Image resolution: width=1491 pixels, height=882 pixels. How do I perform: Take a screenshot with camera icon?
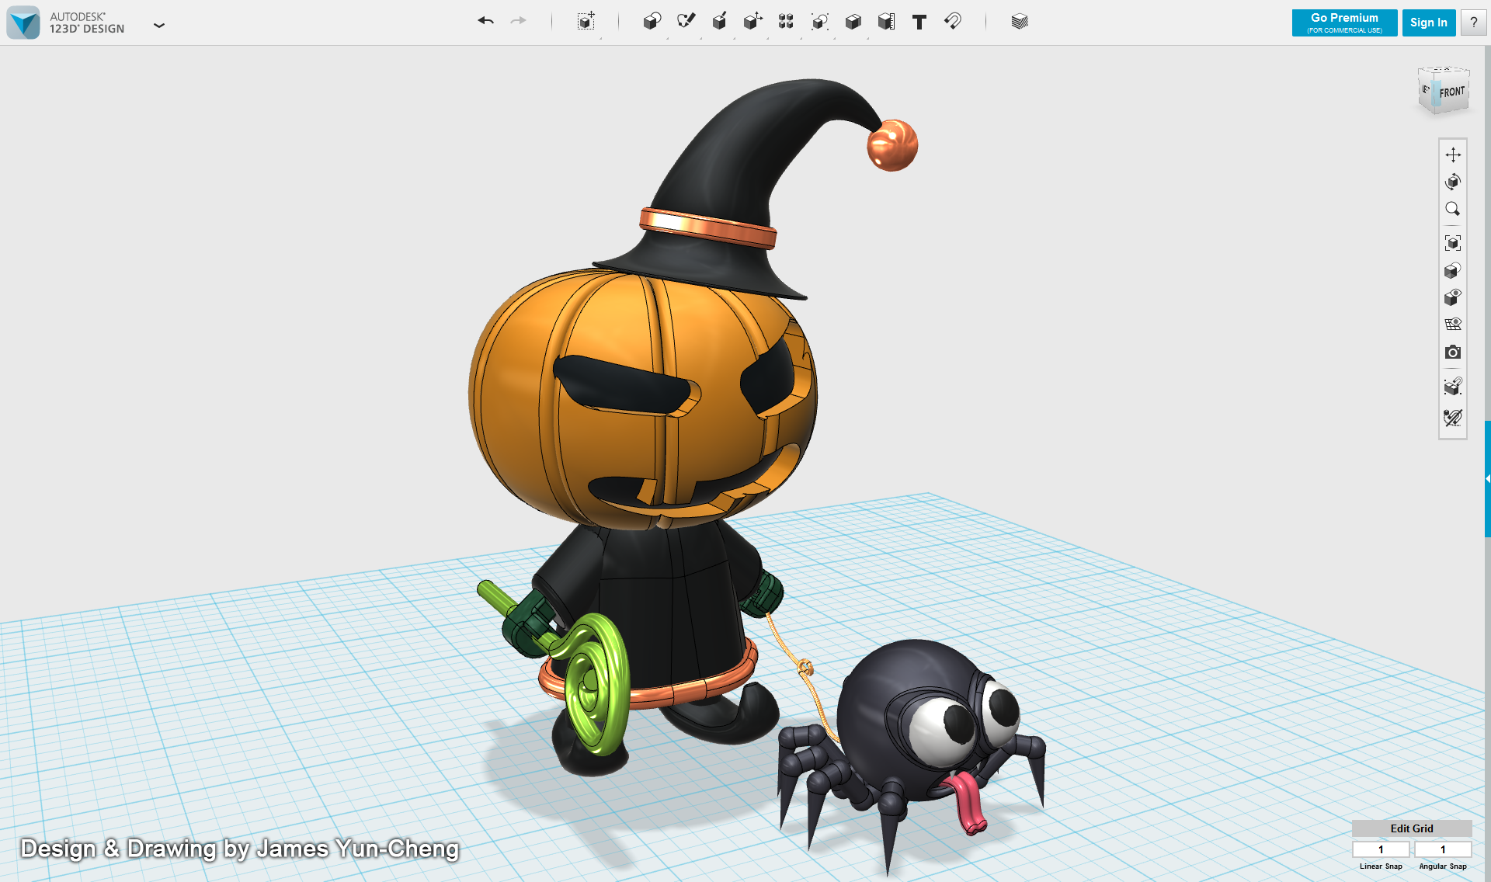(x=1452, y=352)
